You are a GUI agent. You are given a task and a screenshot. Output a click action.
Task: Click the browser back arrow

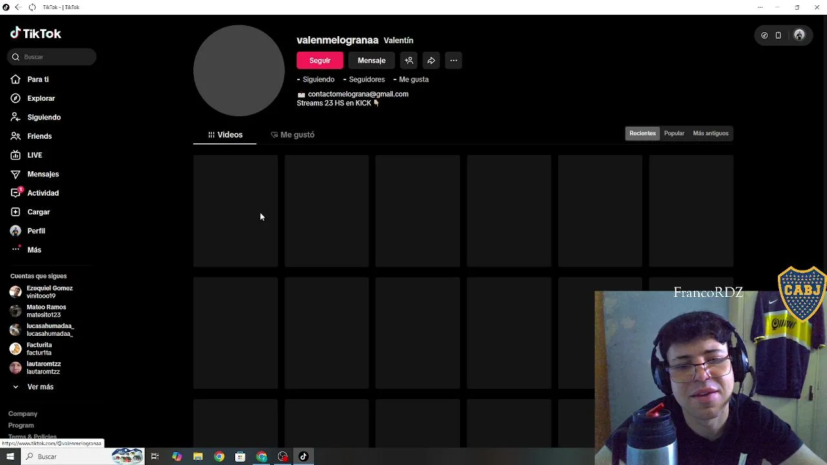[x=18, y=7]
